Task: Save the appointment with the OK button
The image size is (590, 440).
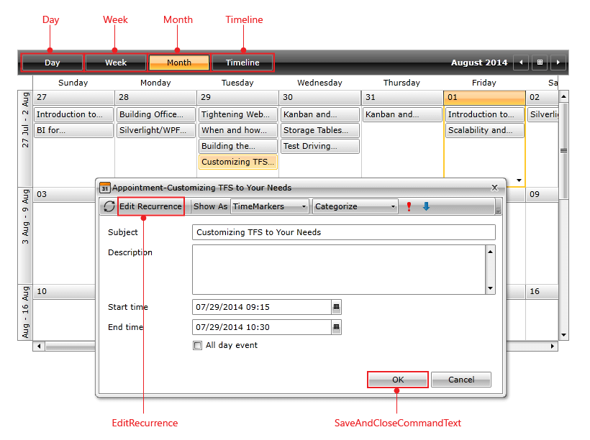Action: (x=397, y=379)
